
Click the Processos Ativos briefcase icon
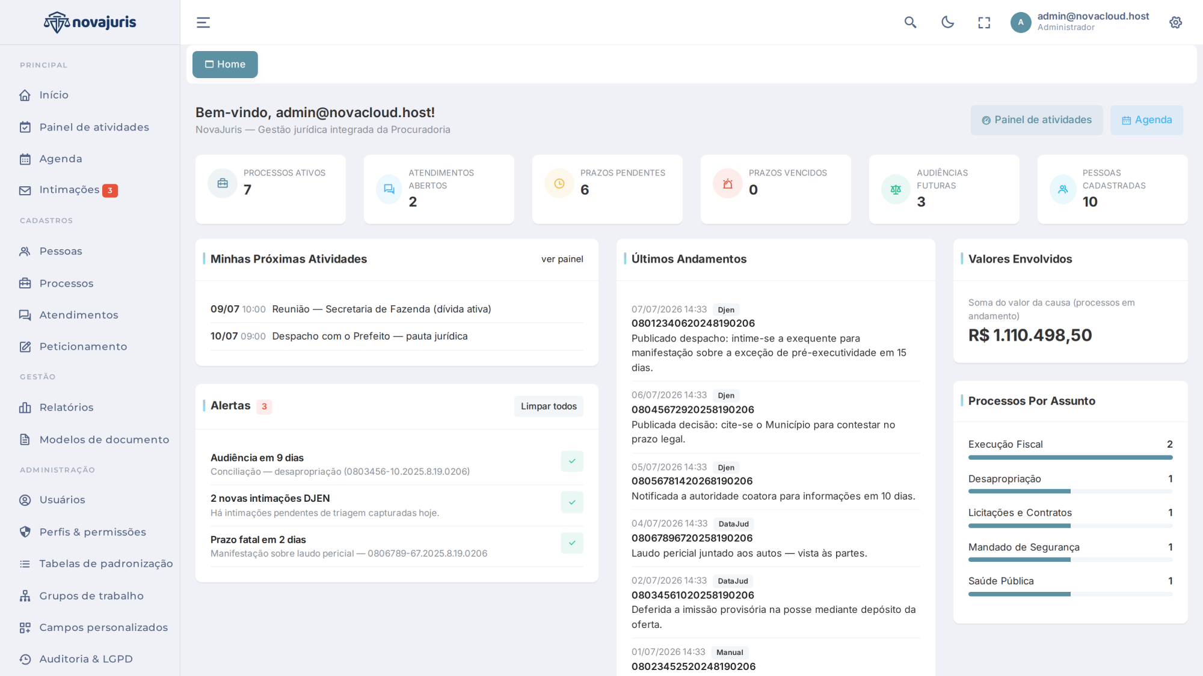pyautogui.click(x=223, y=183)
